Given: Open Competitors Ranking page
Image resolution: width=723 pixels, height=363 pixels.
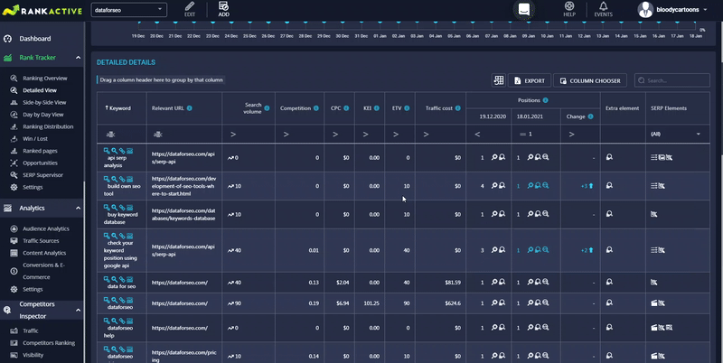Looking at the screenshot, I should (x=49, y=343).
